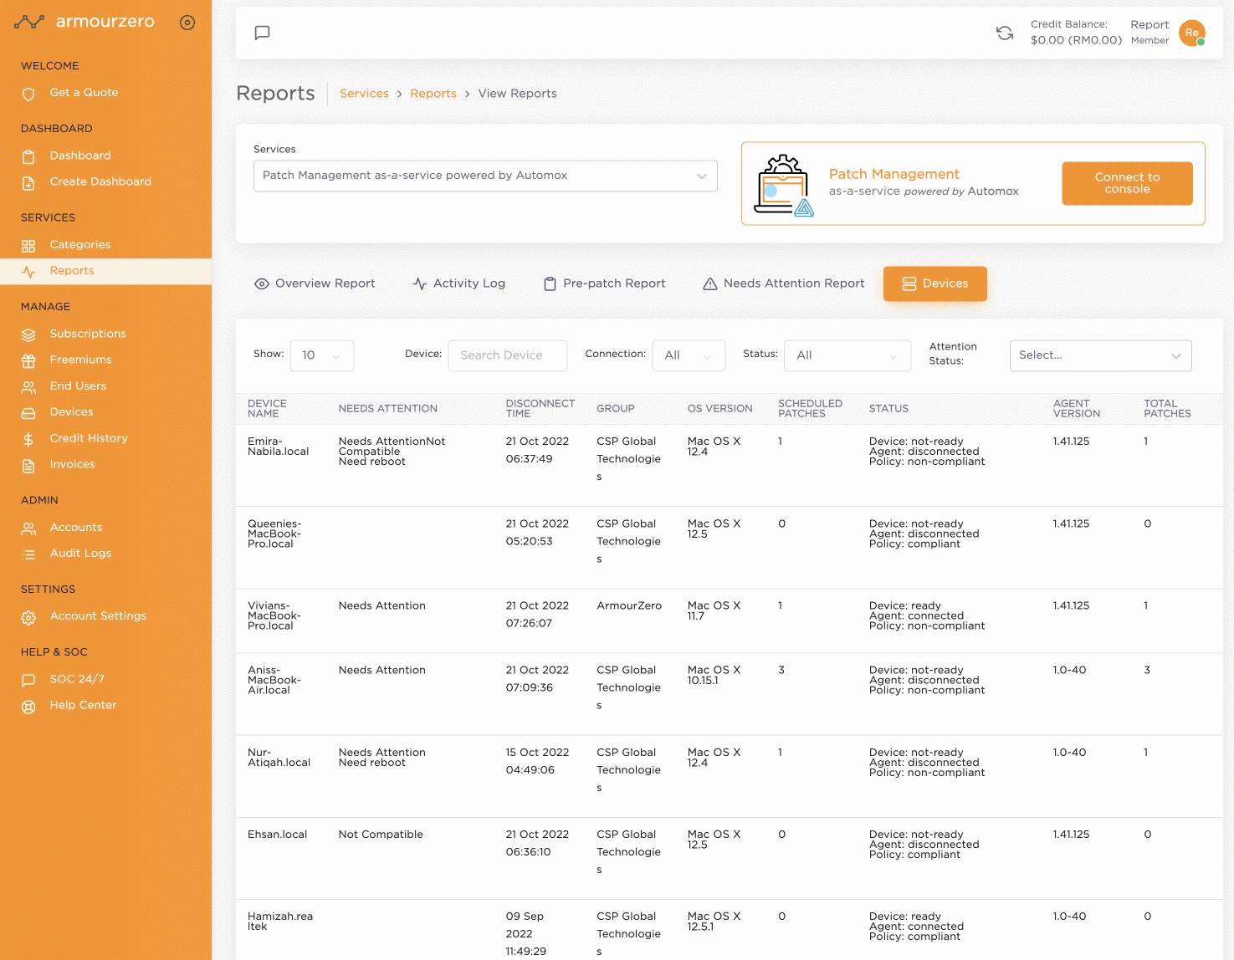Screen dimensions: 1234x960
Task: Click device name Vivians-MacBook-Pro.local
Action: click(274, 615)
